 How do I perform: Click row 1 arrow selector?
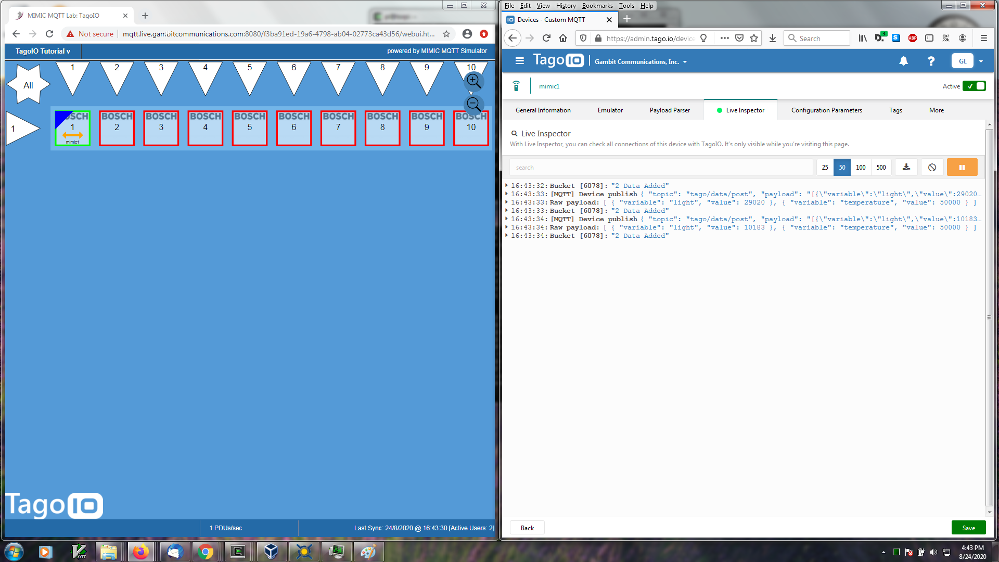pyautogui.click(x=22, y=128)
